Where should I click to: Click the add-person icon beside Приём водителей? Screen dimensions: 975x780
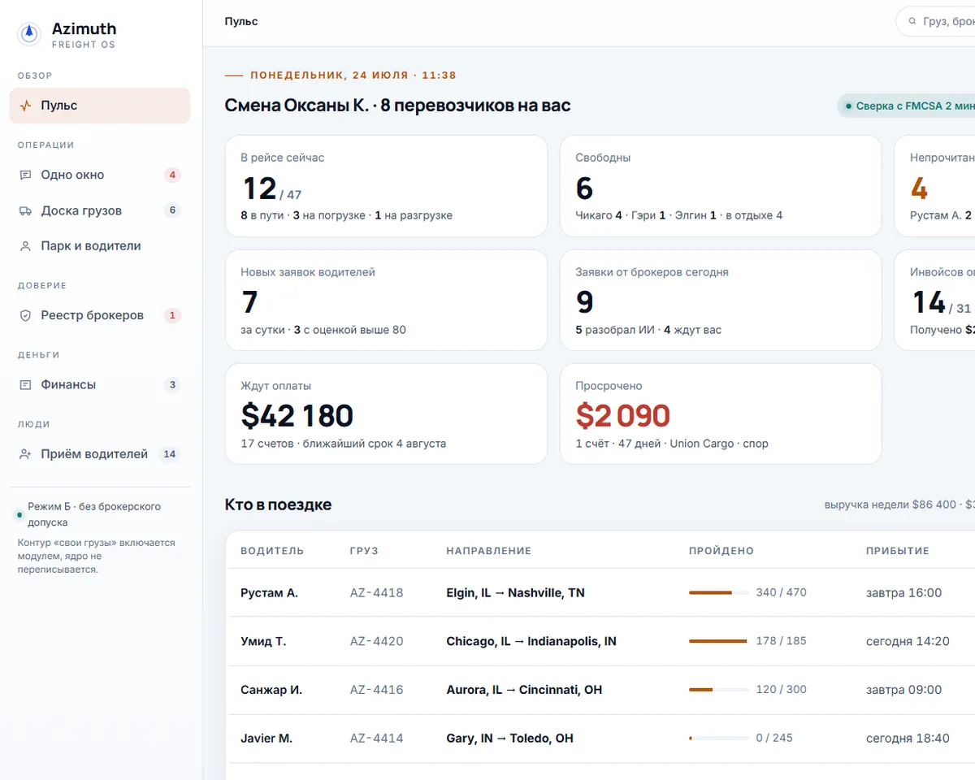click(x=26, y=454)
